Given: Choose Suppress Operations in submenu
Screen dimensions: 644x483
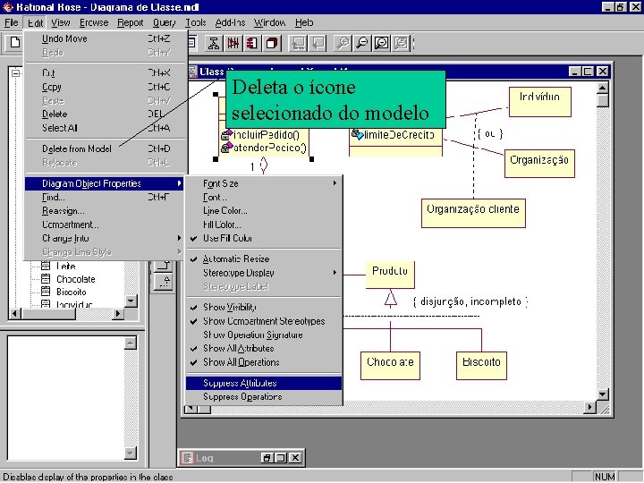Looking at the screenshot, I should (x=264, y=397).
